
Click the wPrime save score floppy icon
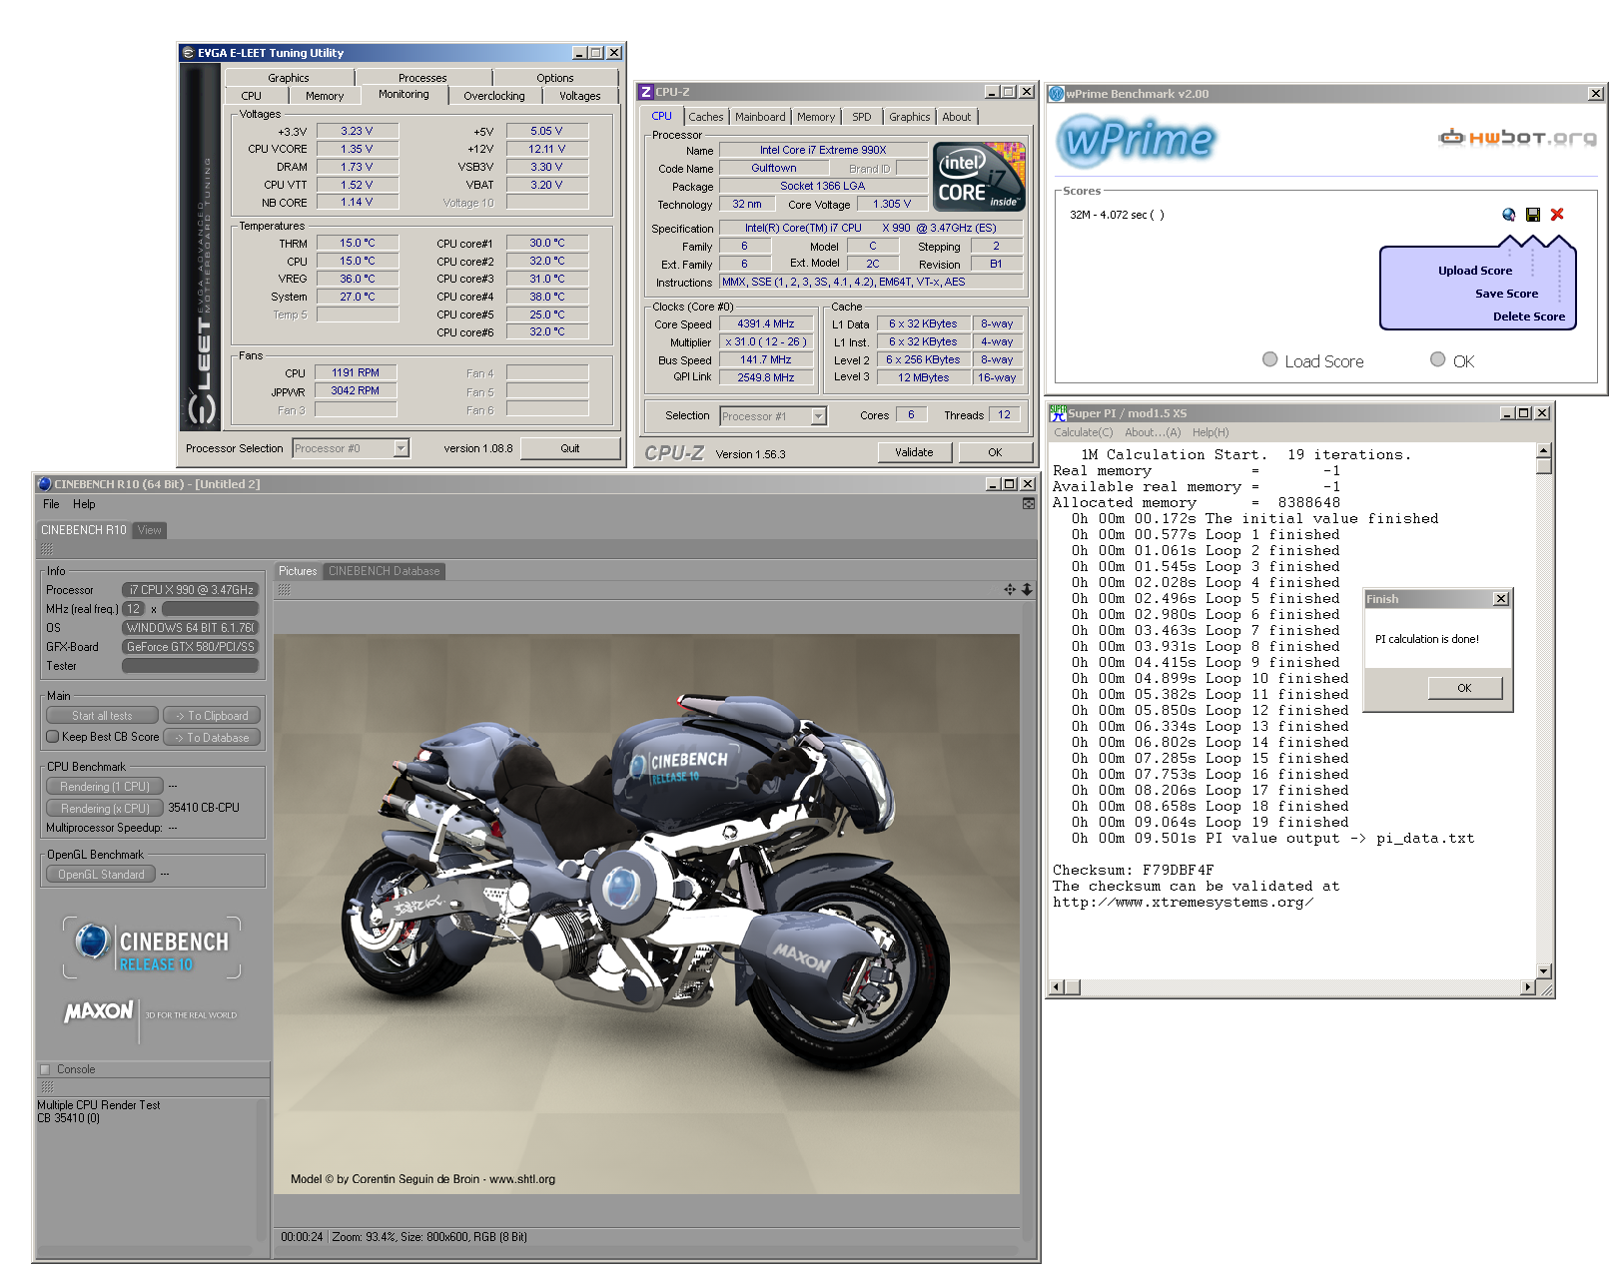coord(1533,215)
